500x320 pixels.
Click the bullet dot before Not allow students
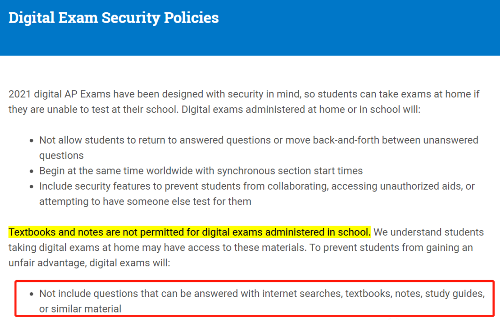coord(31,141)
